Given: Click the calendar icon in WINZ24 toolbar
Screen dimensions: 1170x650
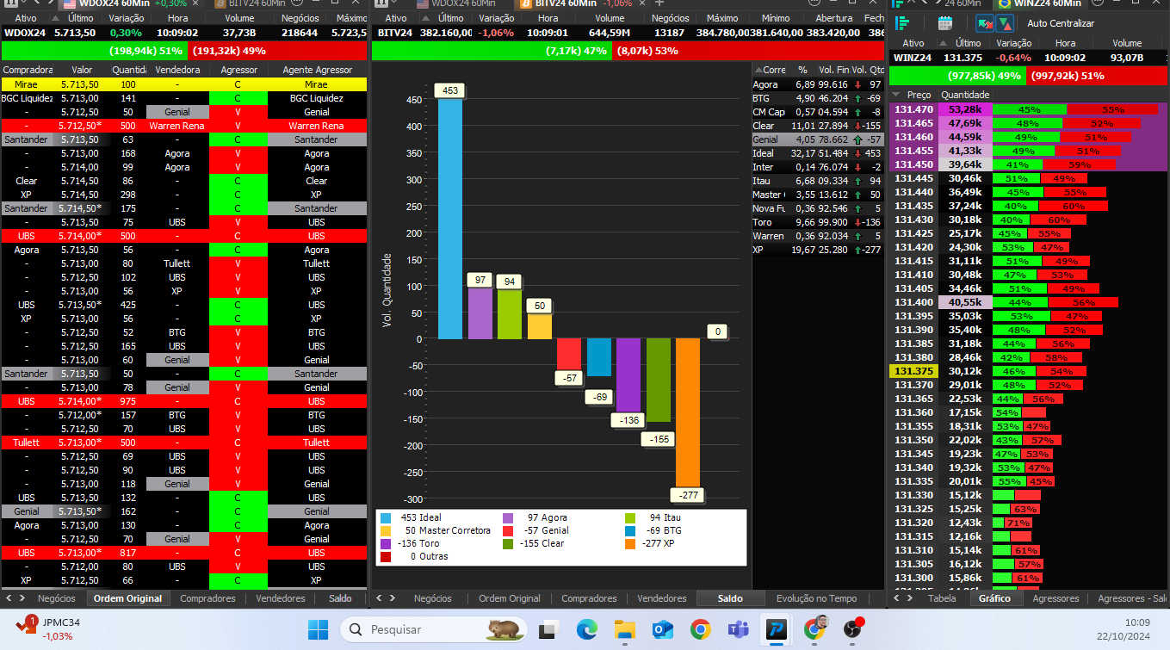Looking at the screenshot, I should point(945,23).
